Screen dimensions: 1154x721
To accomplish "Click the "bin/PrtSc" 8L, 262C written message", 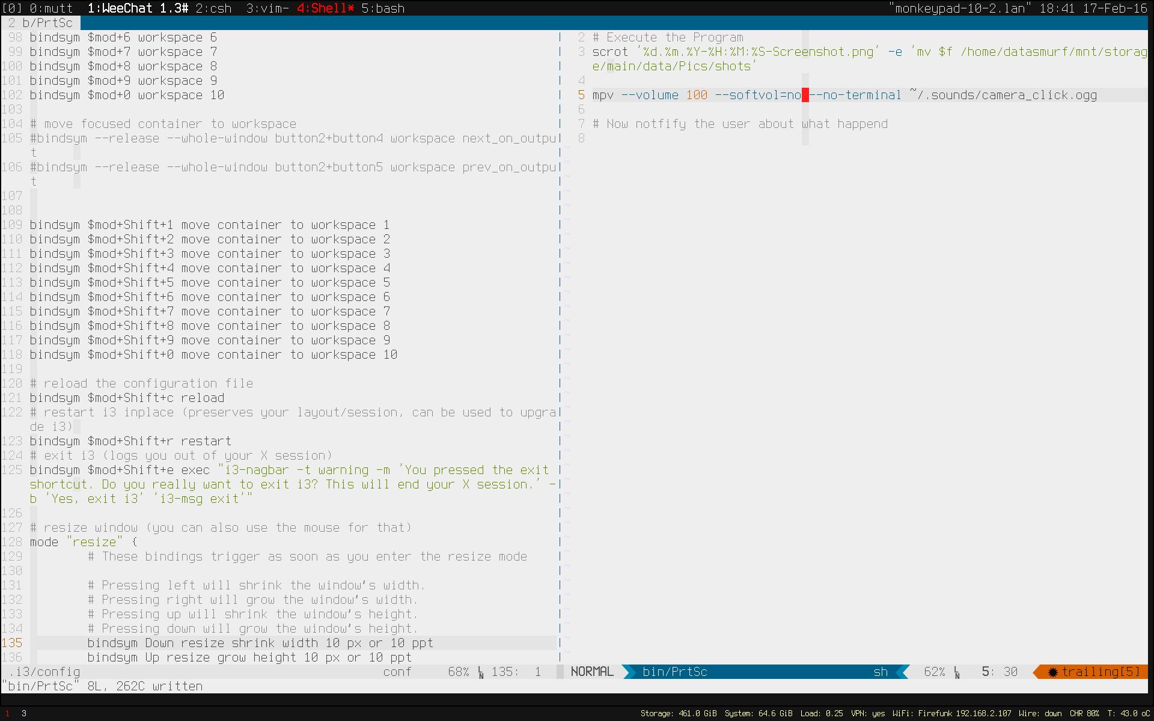I will point(102,686).
